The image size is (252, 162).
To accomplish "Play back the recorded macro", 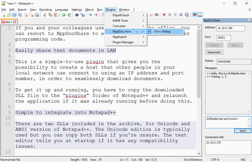I will click(x=175, y=15).
